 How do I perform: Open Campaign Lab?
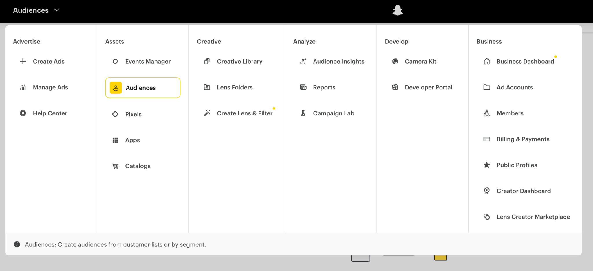[334, 113]
